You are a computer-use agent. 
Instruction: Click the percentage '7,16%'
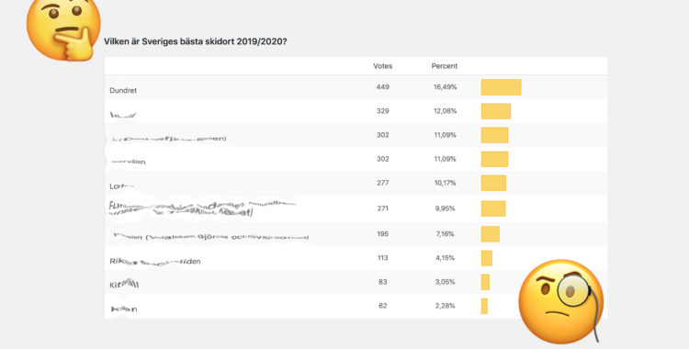(x=446, y=234)
